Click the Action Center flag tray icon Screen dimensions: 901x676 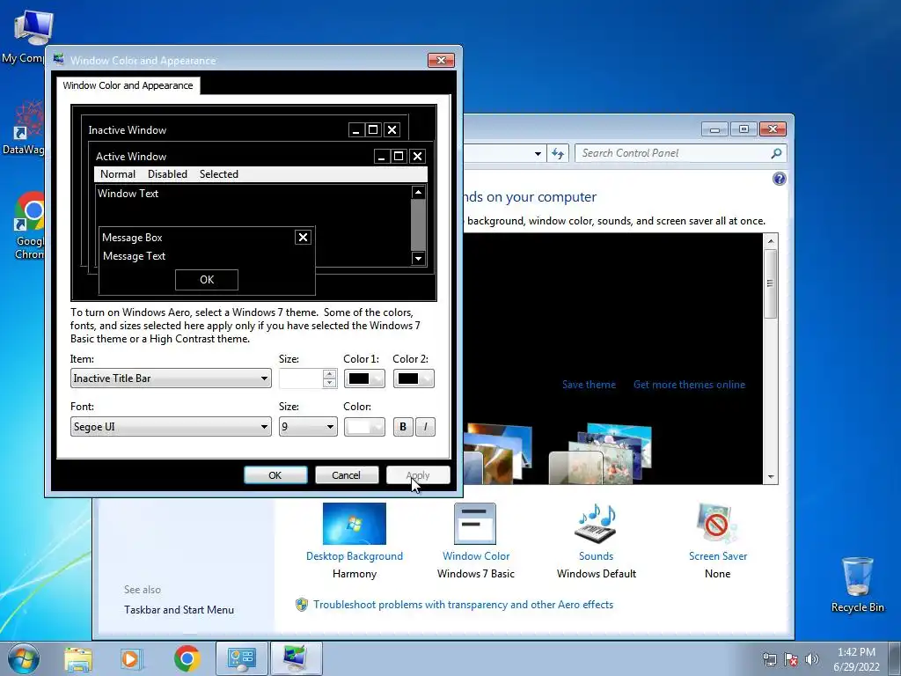point(791,659)
